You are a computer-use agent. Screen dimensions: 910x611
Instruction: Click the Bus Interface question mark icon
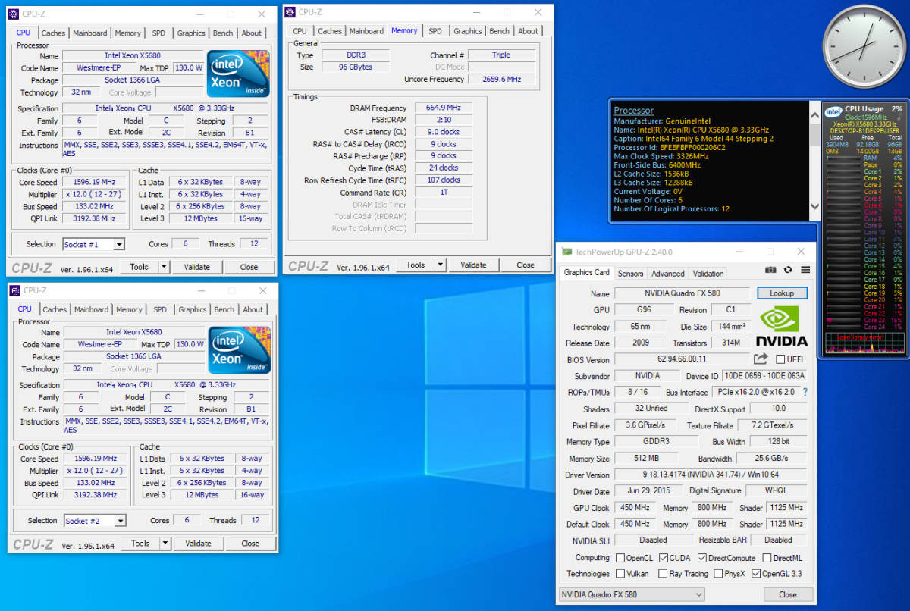(805, 392)
